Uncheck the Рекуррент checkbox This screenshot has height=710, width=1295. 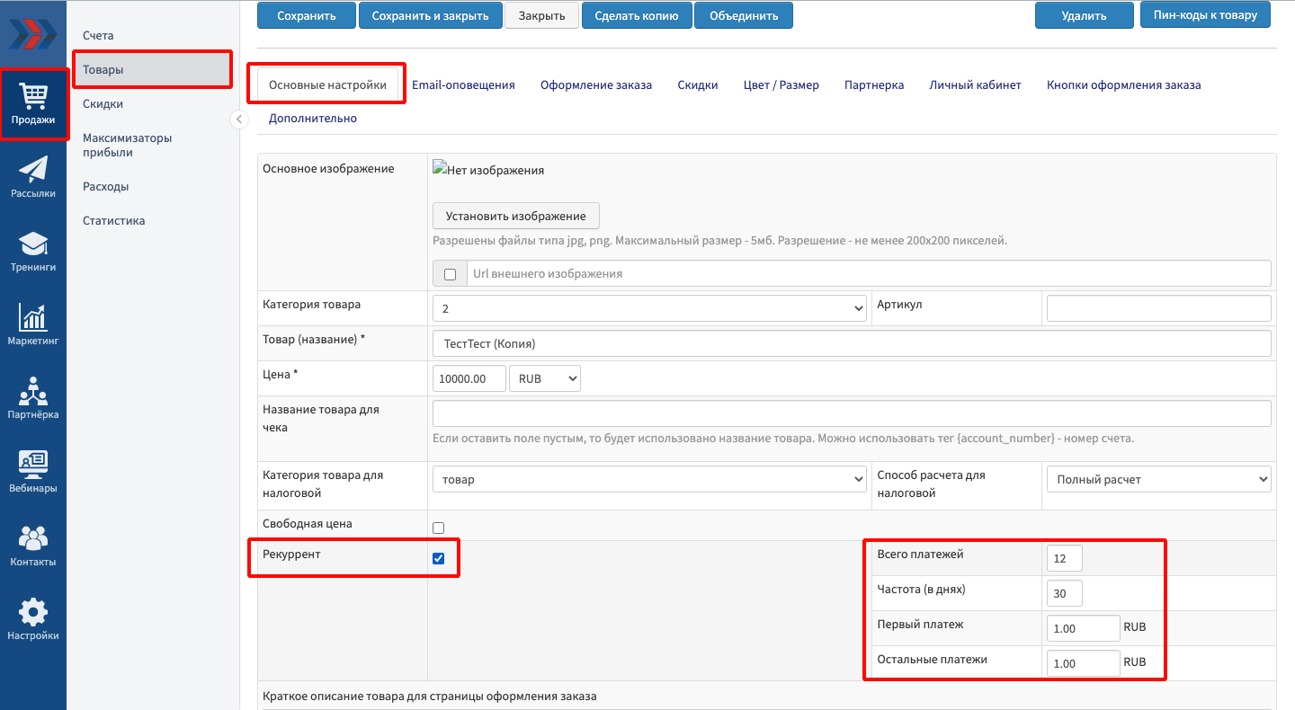(x=439, y=558)
